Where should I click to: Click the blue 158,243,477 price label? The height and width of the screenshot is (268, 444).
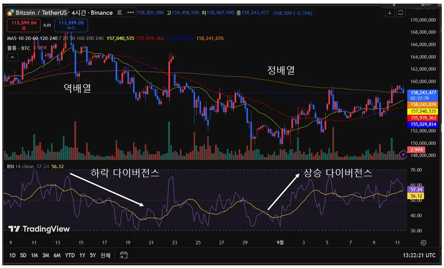(423, 95)
